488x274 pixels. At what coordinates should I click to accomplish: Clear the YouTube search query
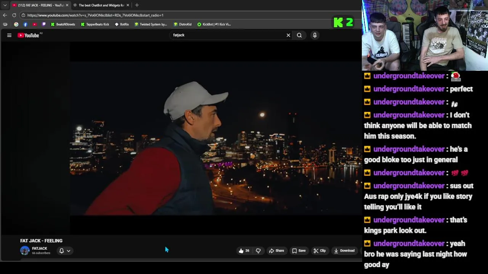[x=288, y=35]
